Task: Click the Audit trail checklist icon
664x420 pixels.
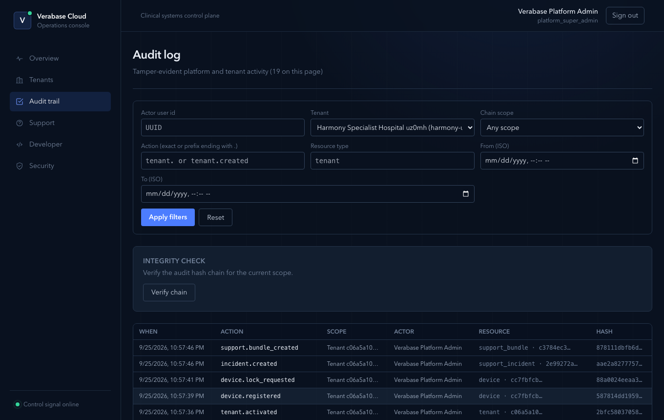Action: (x=20, y=102)
